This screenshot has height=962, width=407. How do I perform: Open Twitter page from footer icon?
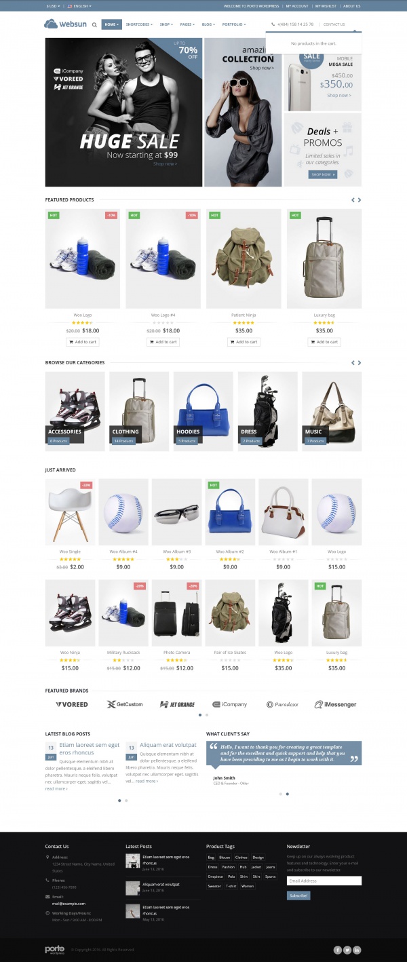347,950
